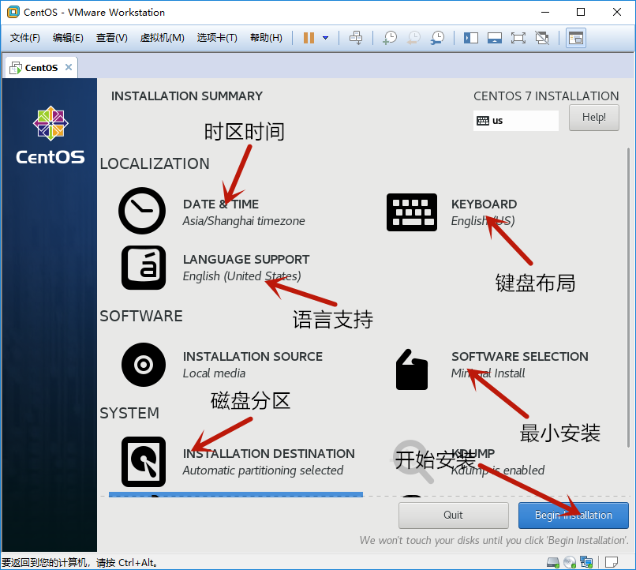Click the us keyboard layout indicator
The image size is (636, 570).
click(x=515, y=121)
